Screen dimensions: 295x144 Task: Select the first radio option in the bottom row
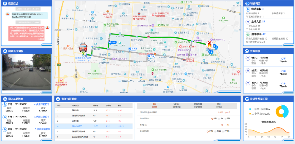pos(208,130)
